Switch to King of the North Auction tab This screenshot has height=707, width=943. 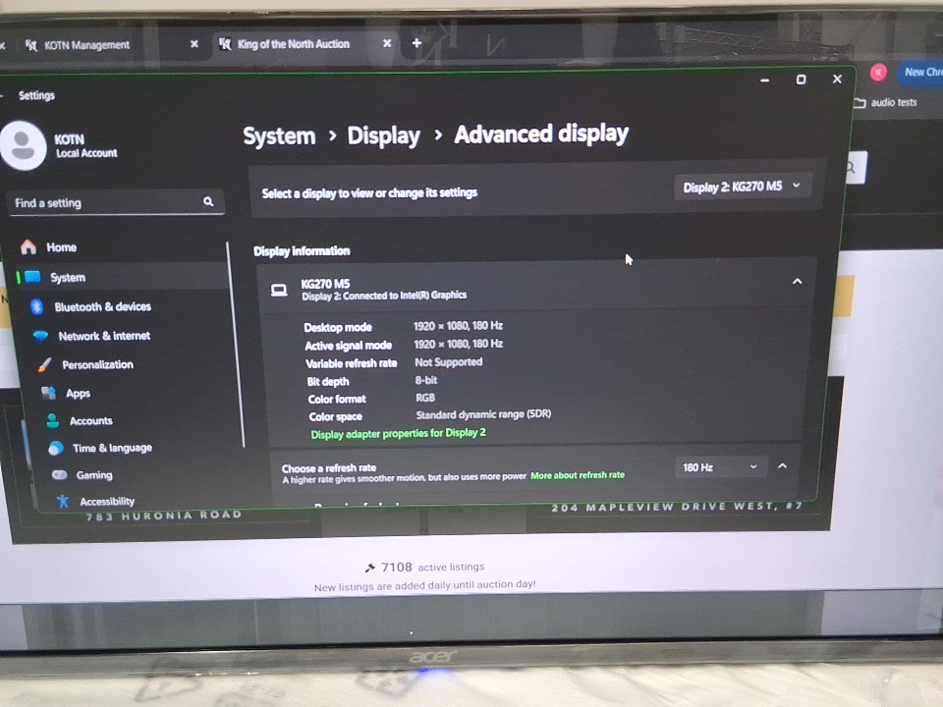(x=293, y=44)
